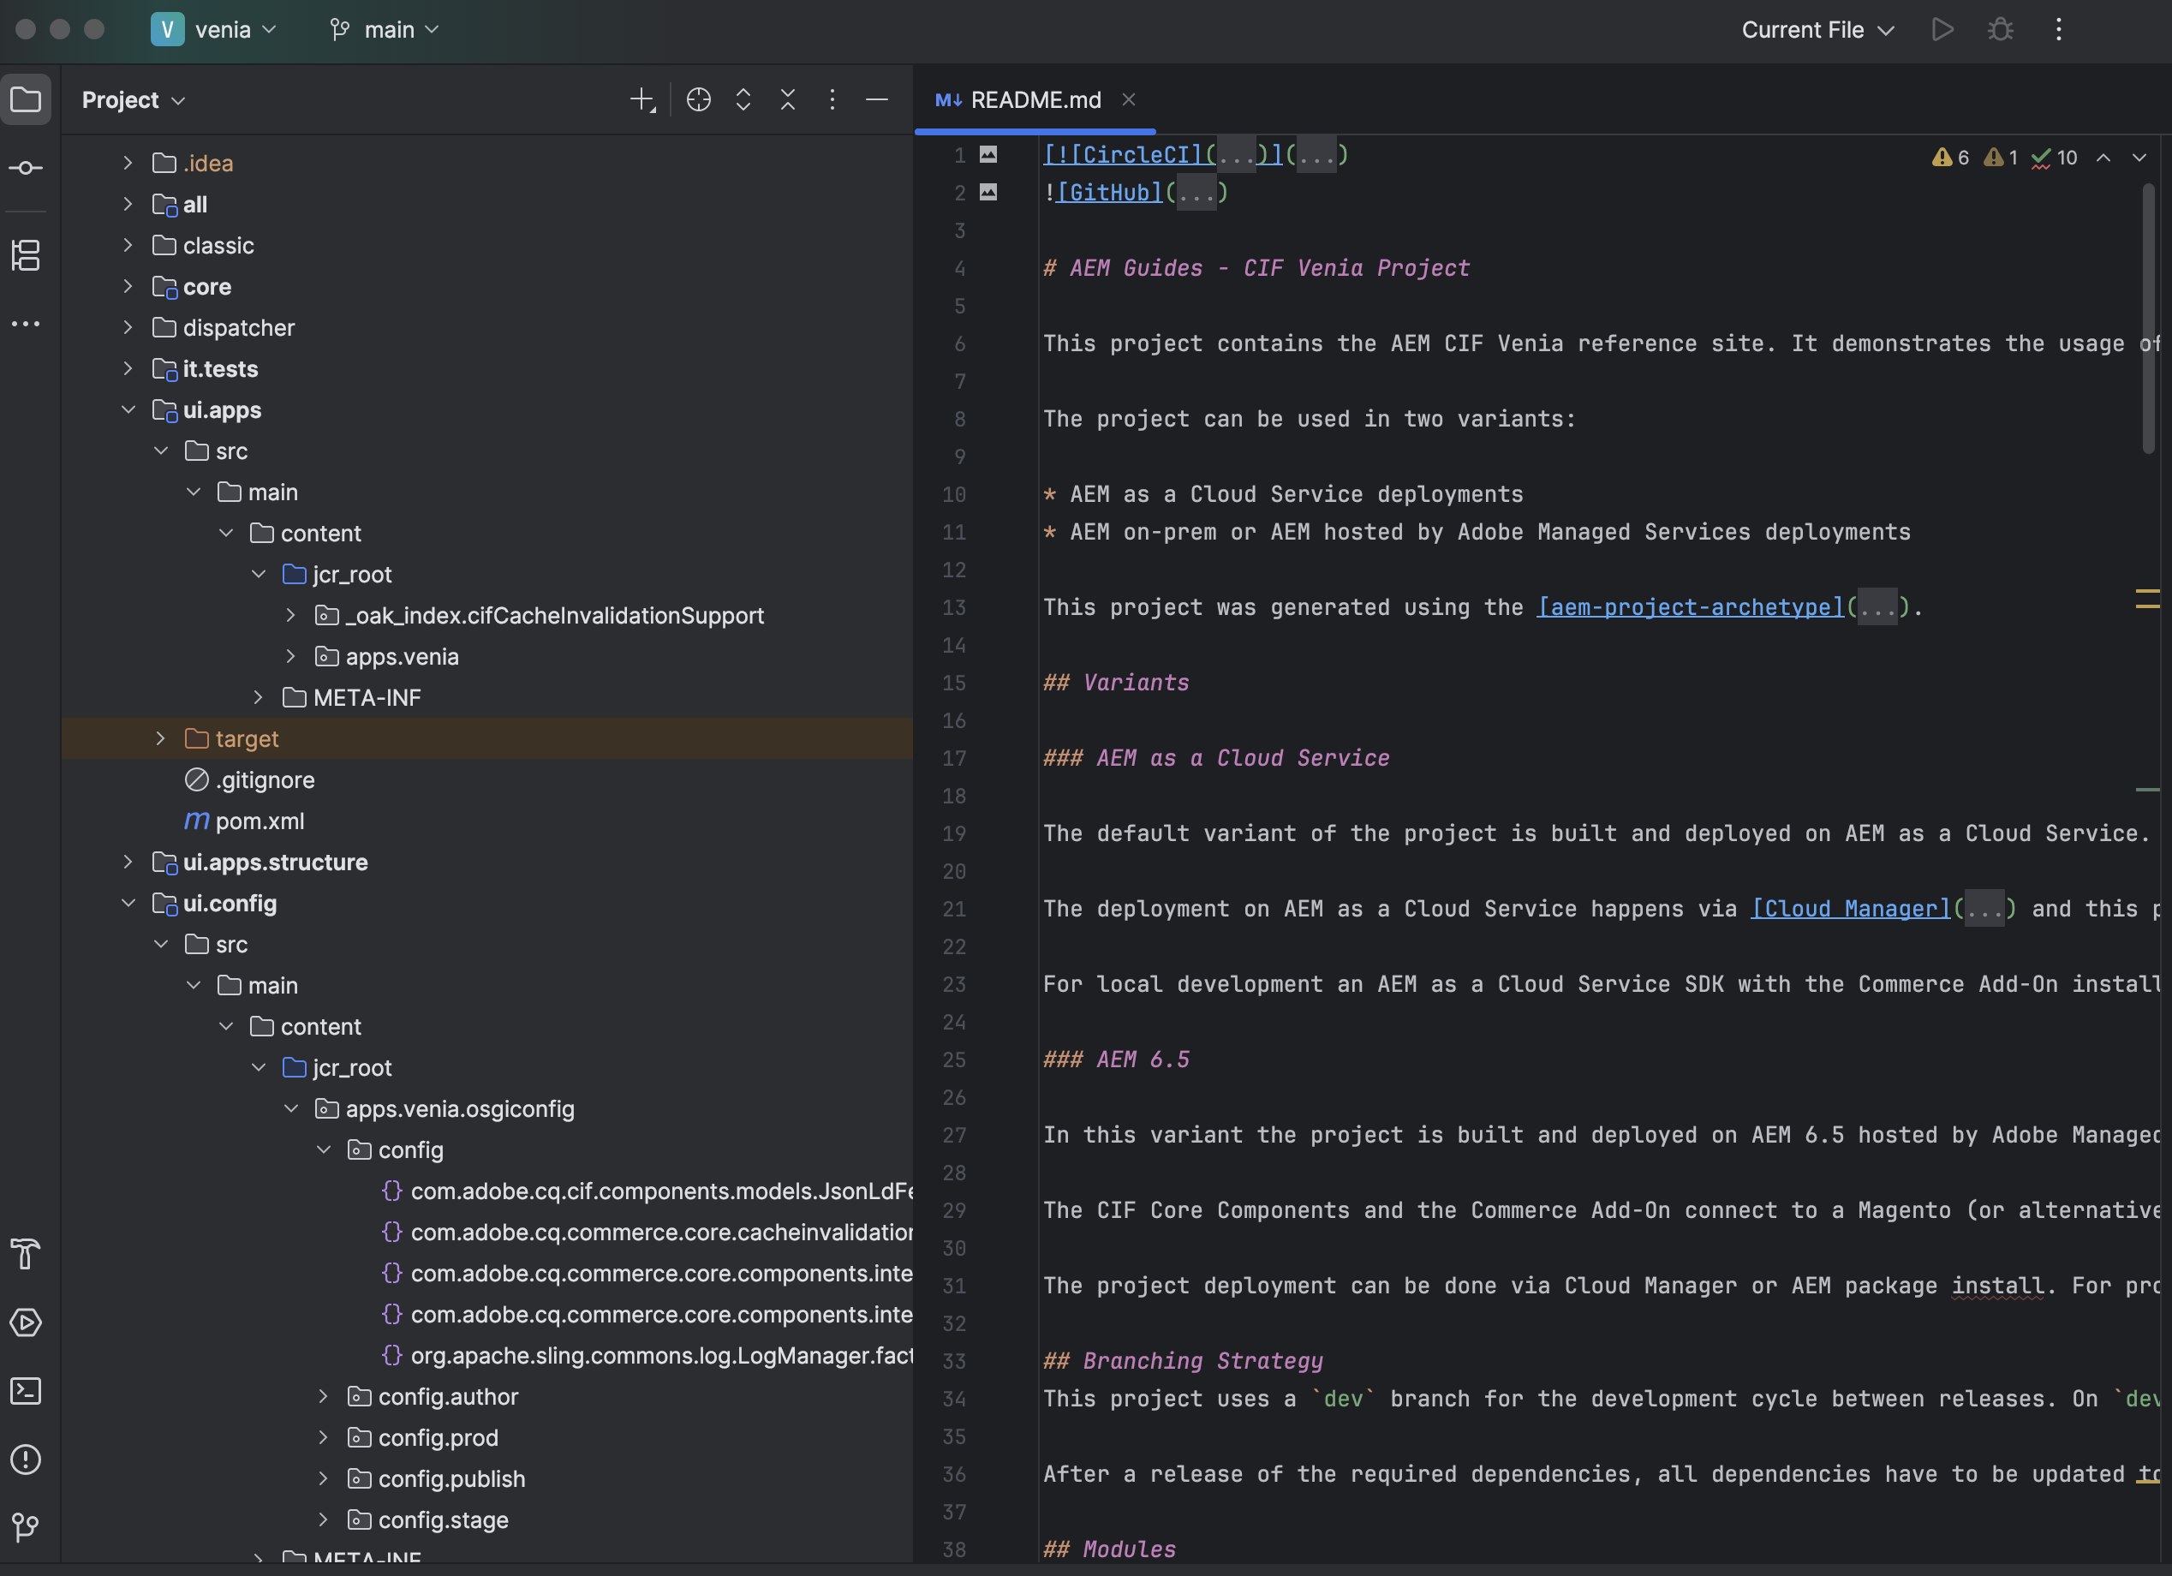Run Current File with play icon
The image size is (2172, 1576).
point(1942,30)
